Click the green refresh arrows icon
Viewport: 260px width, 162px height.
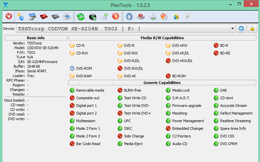tap(81, 17)
